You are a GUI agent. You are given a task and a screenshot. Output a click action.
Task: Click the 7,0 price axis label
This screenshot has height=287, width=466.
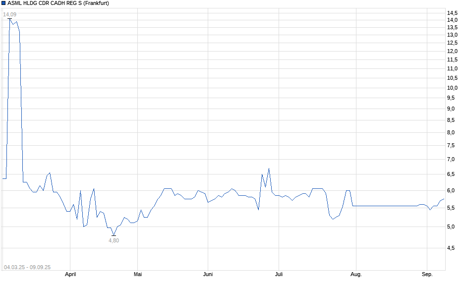451,159
